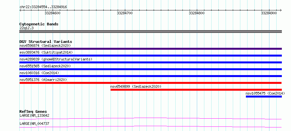Open variant nsv6549899 (Sedlazeck2020) label
The width and height of the screenshot is (291, 131).
click(x=136, y=86)
